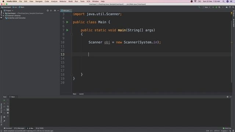Click collapse-all icon in Project panel header
Screen dimensions: 235x132
coord(51,11)
